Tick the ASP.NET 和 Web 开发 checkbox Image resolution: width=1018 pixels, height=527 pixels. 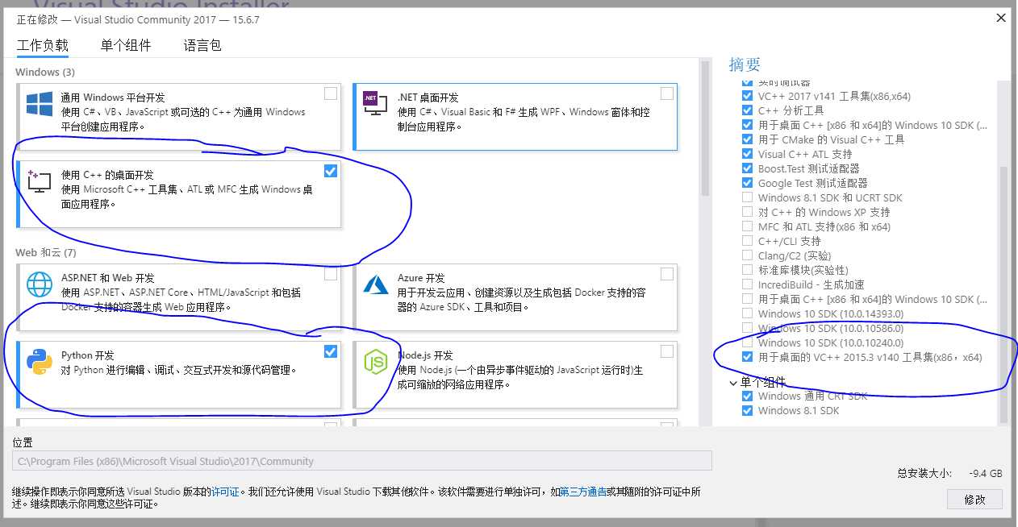pyautogui.click(x=331, y=274)
